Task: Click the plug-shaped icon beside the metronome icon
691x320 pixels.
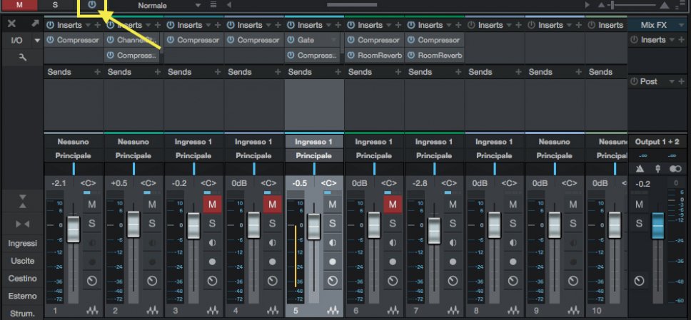Action: pyautogui.click(x=657, y=169)
